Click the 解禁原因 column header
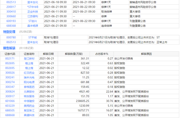The width and height of the screenshot is (181, 118). 146,54
